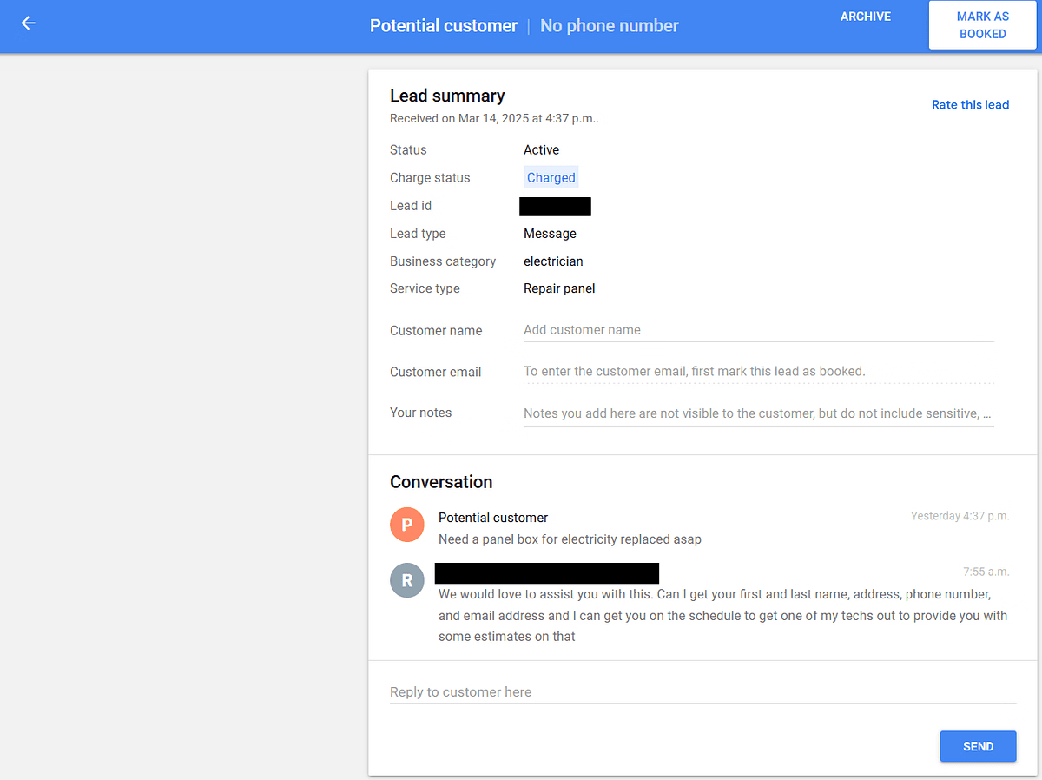1042x780 pixels.
Task: Select the received date line
Action: [494, 119]
